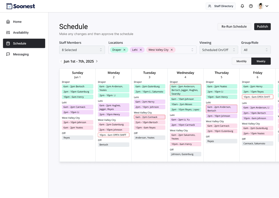Viewport: 279px width, 198px height.
Task: Click Wednesday Off Johnson, Gutenburg entry
Action: point(186,154)
